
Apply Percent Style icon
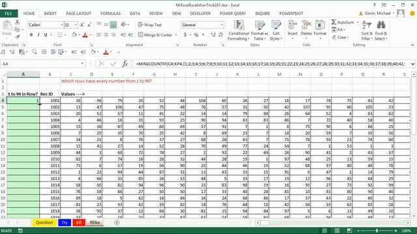coord(196,34)
